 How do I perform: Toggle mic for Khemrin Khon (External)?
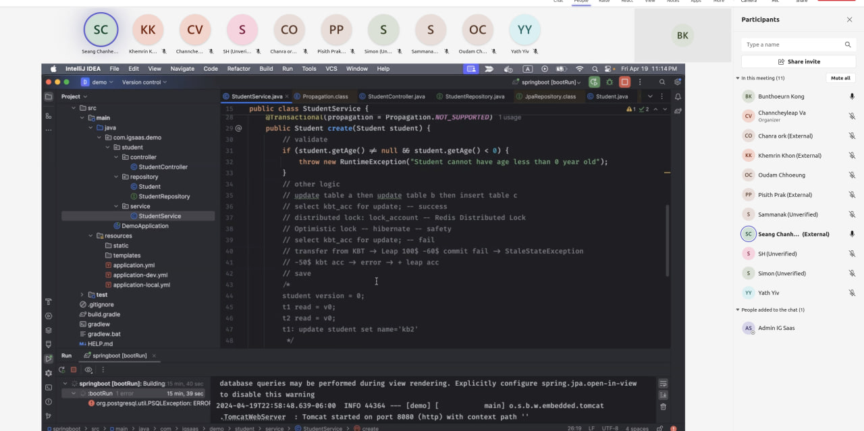pyautogui.click(x=852, y=155)
